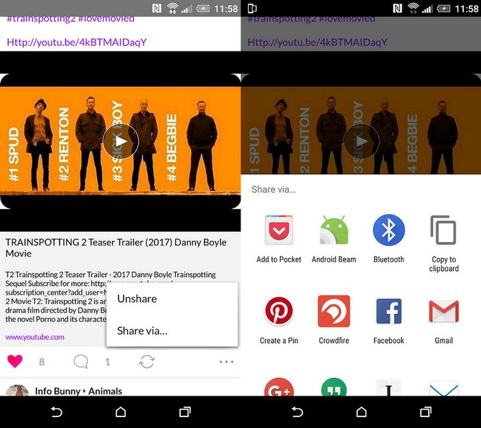The height and width of the screenshot is (428, 481).
Task: Tap the Back button on left screen
Action: 56,412
